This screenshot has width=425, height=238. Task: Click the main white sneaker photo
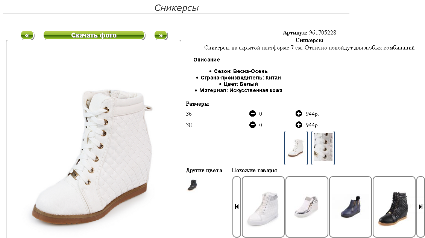94,157
